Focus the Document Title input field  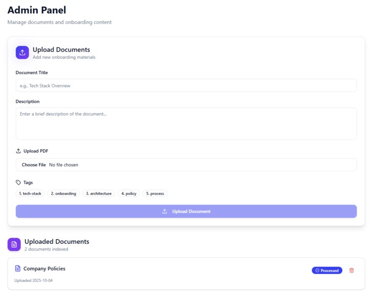[186, 85]
